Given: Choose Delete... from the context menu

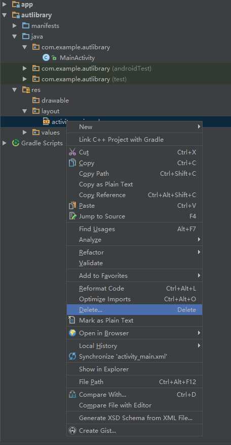Looking at the screenshot, I should tap(134, 310).
